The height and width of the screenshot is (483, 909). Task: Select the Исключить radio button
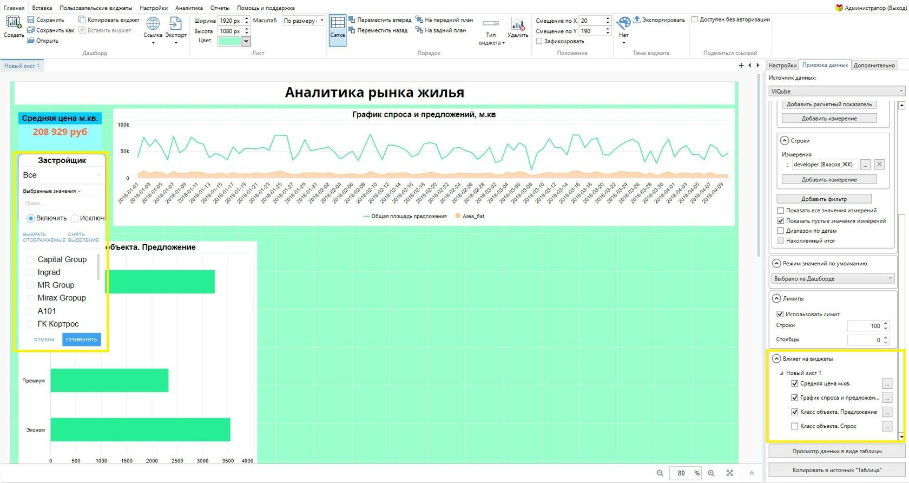pyautogui.click(x=75, y=218)
